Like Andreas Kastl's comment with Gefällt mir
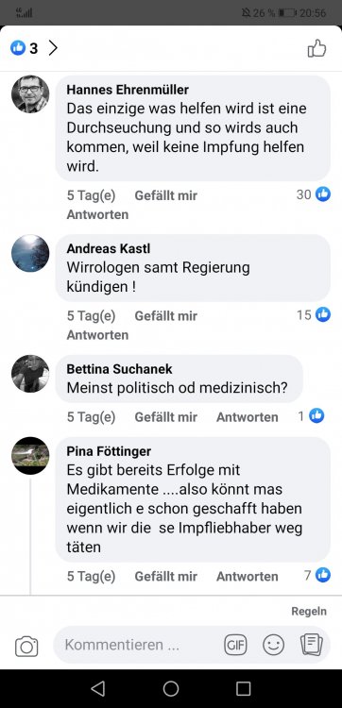 (x=166, y=316)
